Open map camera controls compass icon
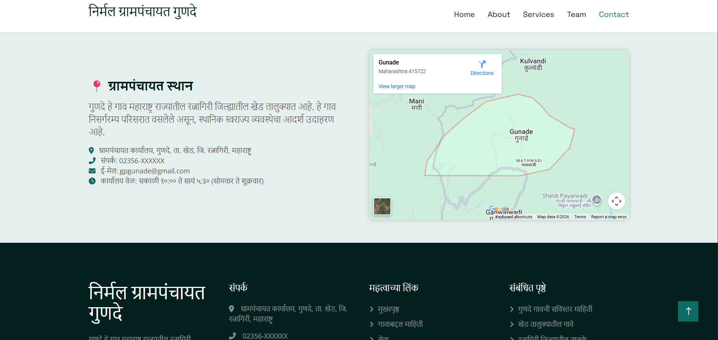Screen dimensions: 718x340 [x=616, y=201]
